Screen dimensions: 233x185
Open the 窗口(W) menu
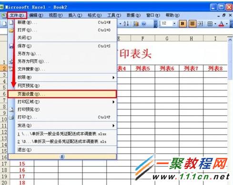(153, 15)
